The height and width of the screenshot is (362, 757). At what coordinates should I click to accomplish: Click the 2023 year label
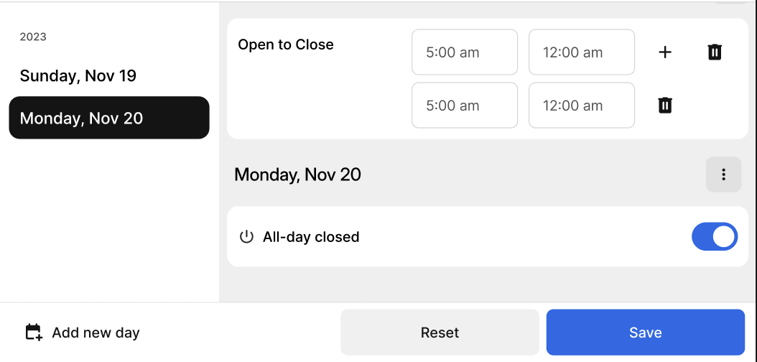point(33,37)
